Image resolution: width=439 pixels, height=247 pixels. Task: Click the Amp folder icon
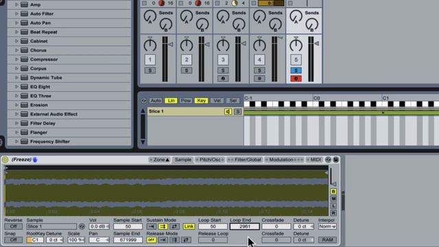(x=25, y=5)
